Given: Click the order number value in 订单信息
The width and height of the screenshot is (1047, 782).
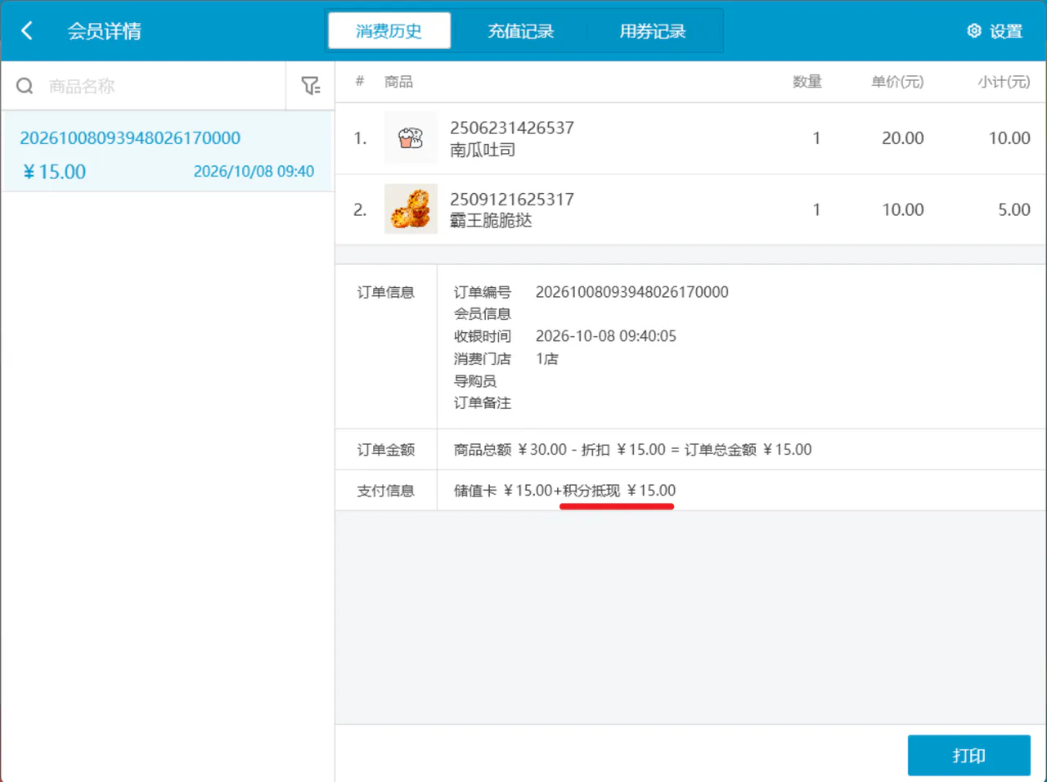Looking at the screenshot, I should pos(632,292).
